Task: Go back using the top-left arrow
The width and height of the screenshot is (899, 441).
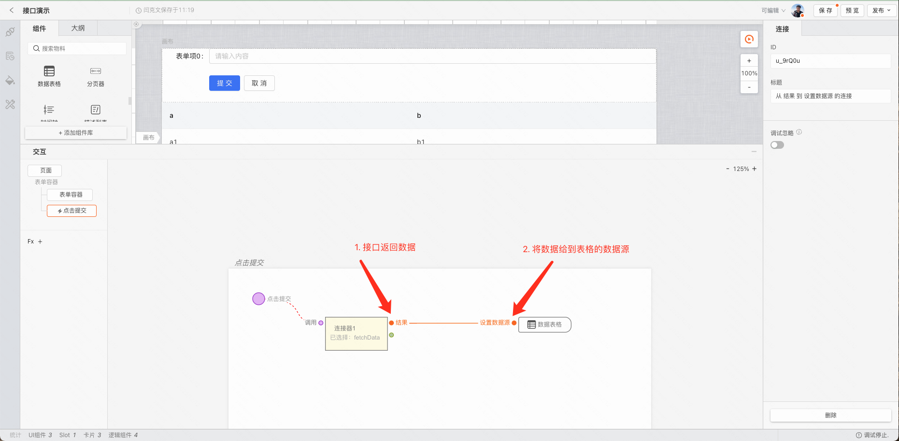Action: point(12,10)
